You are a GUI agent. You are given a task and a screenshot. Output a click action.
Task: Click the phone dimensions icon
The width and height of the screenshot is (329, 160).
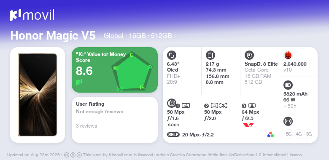[210, 55]
